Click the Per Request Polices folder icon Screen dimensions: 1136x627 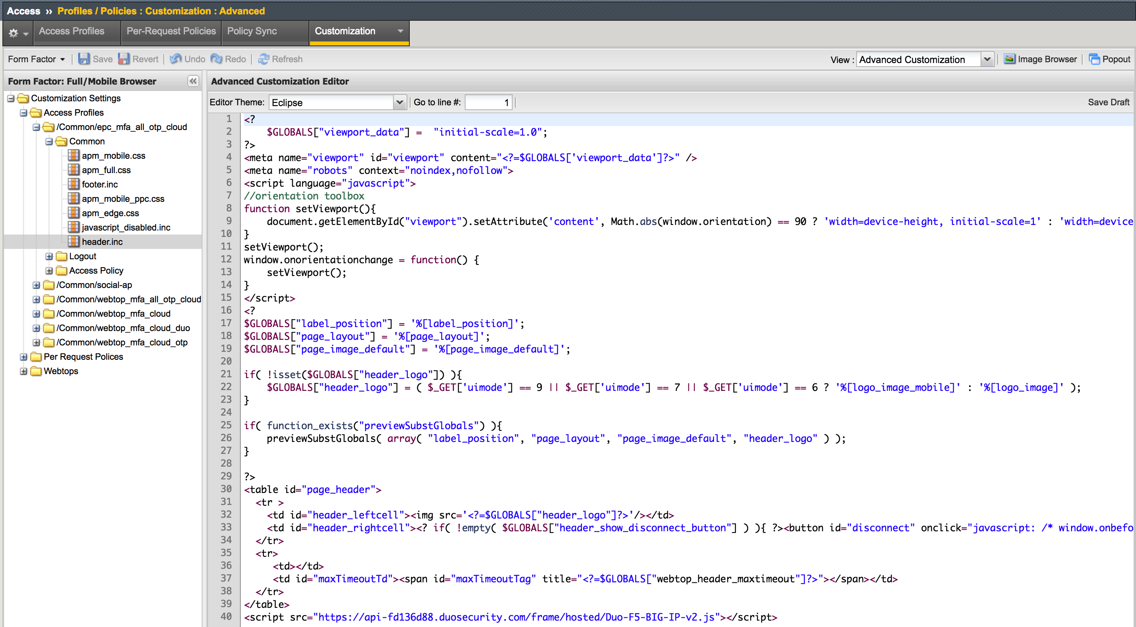[36, 357]
